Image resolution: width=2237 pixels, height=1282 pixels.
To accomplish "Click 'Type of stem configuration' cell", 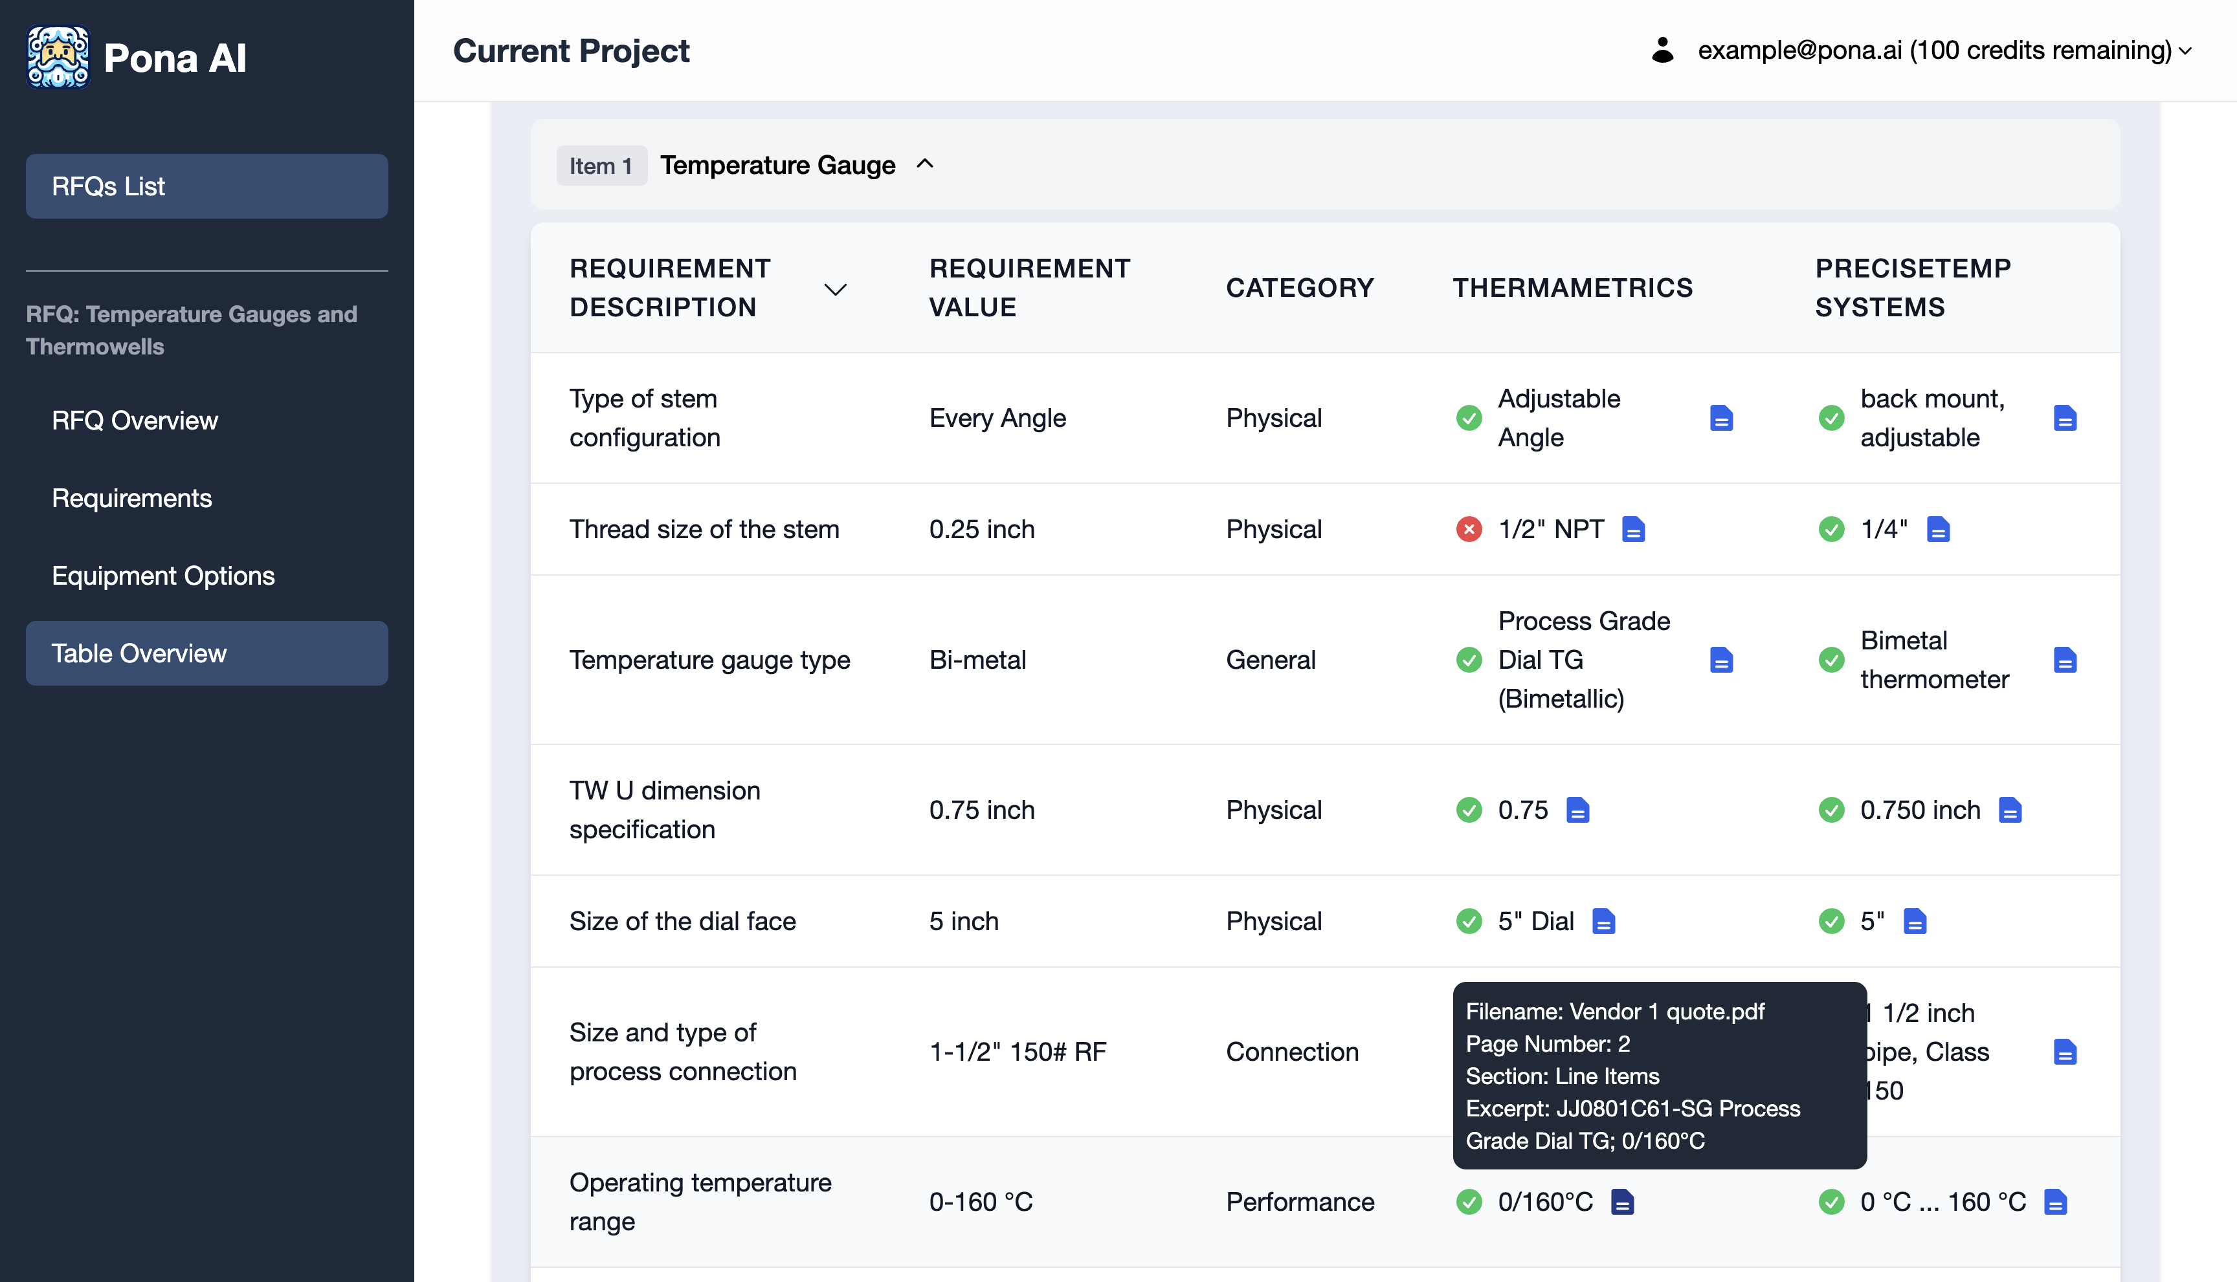I will pos(645,418).
